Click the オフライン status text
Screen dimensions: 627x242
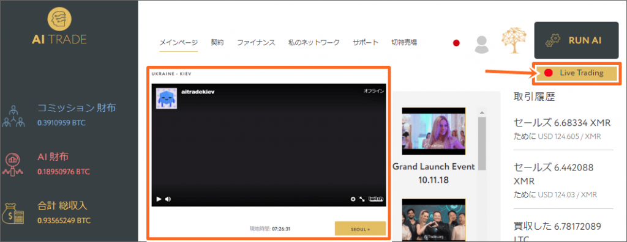coord(374,91)
